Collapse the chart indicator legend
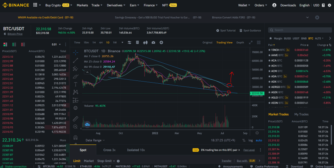 tap(87, 72)
